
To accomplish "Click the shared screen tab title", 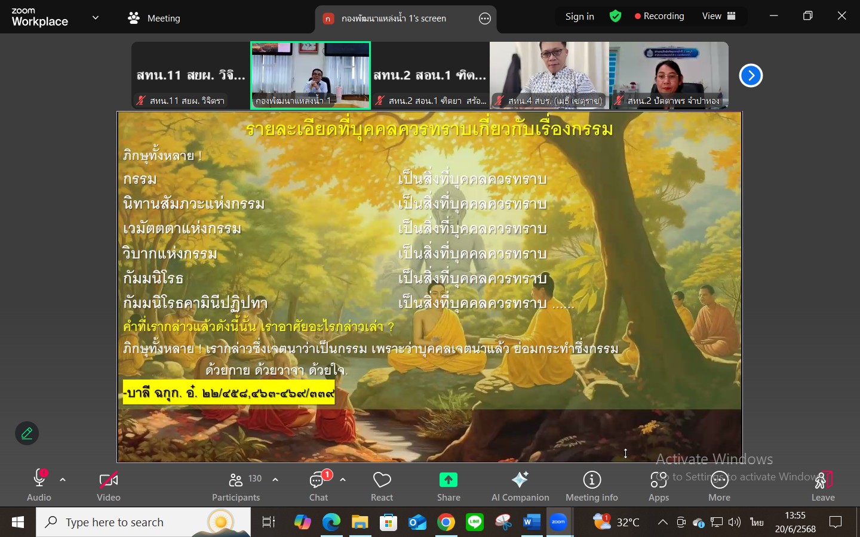I will pyautogui.click(x=394, y=19).
